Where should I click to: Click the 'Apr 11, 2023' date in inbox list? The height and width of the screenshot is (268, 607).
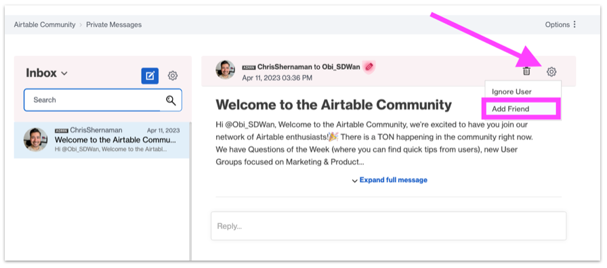(x=163, y=131)
